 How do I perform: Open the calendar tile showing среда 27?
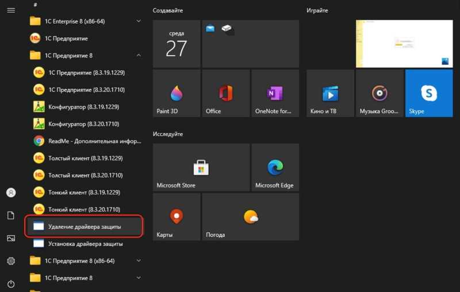(177, 44)
